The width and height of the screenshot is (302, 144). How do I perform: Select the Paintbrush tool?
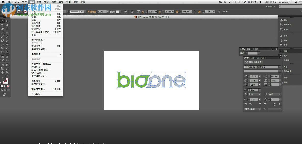pos(3,37)
